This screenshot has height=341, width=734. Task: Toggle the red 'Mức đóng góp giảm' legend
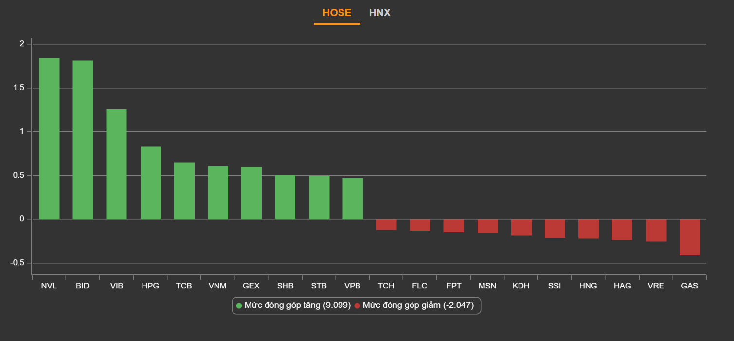pyautogui.click(x=418, y=305)
